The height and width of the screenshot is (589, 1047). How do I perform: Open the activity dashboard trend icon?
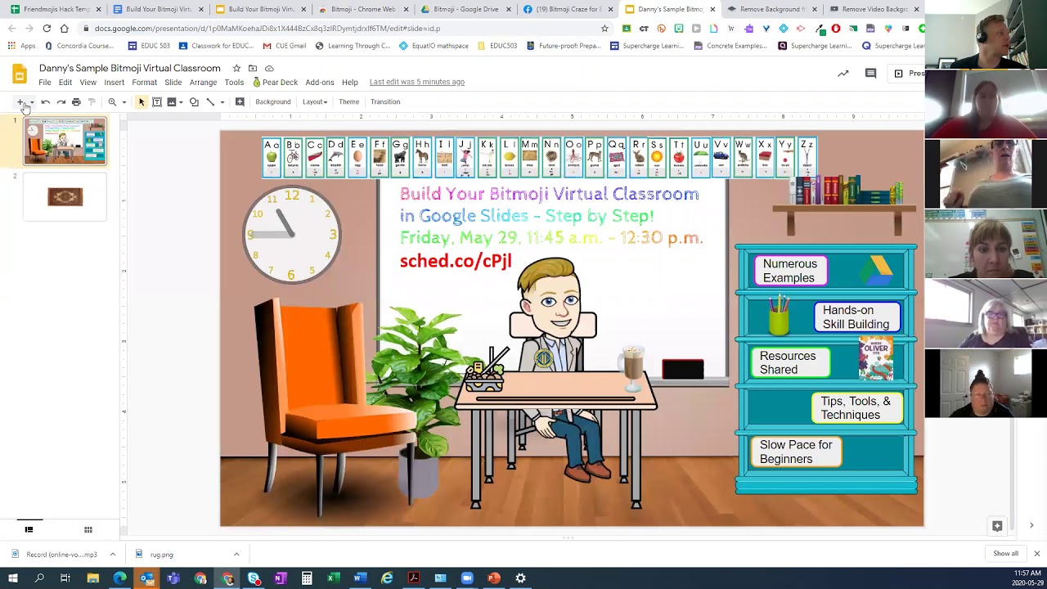[x=843, y=74]
